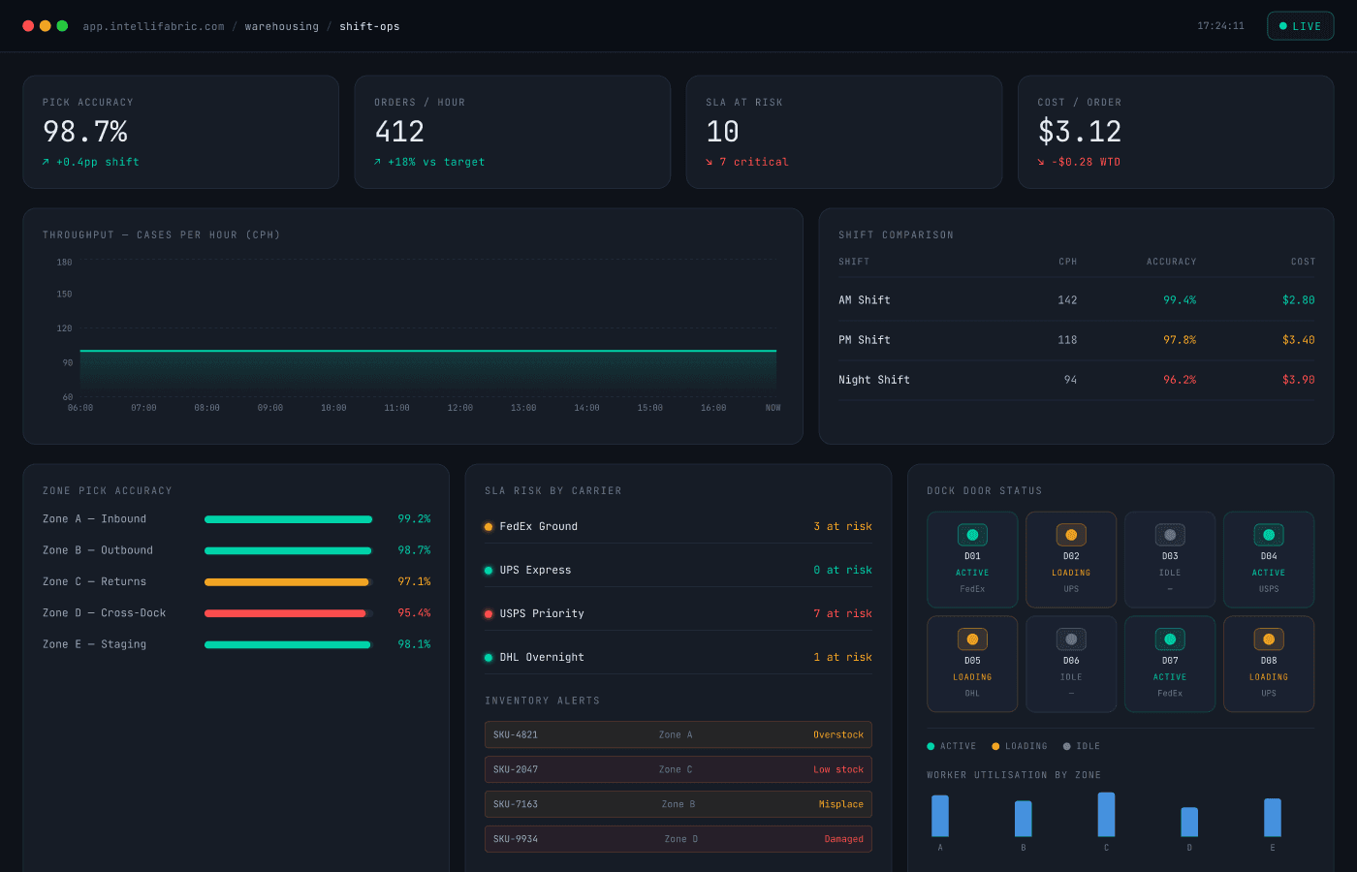Viewport: 1357px width, 872px height.
Task: Select the D03 IDLE dock door icon
Action: tap(1170, 534)
